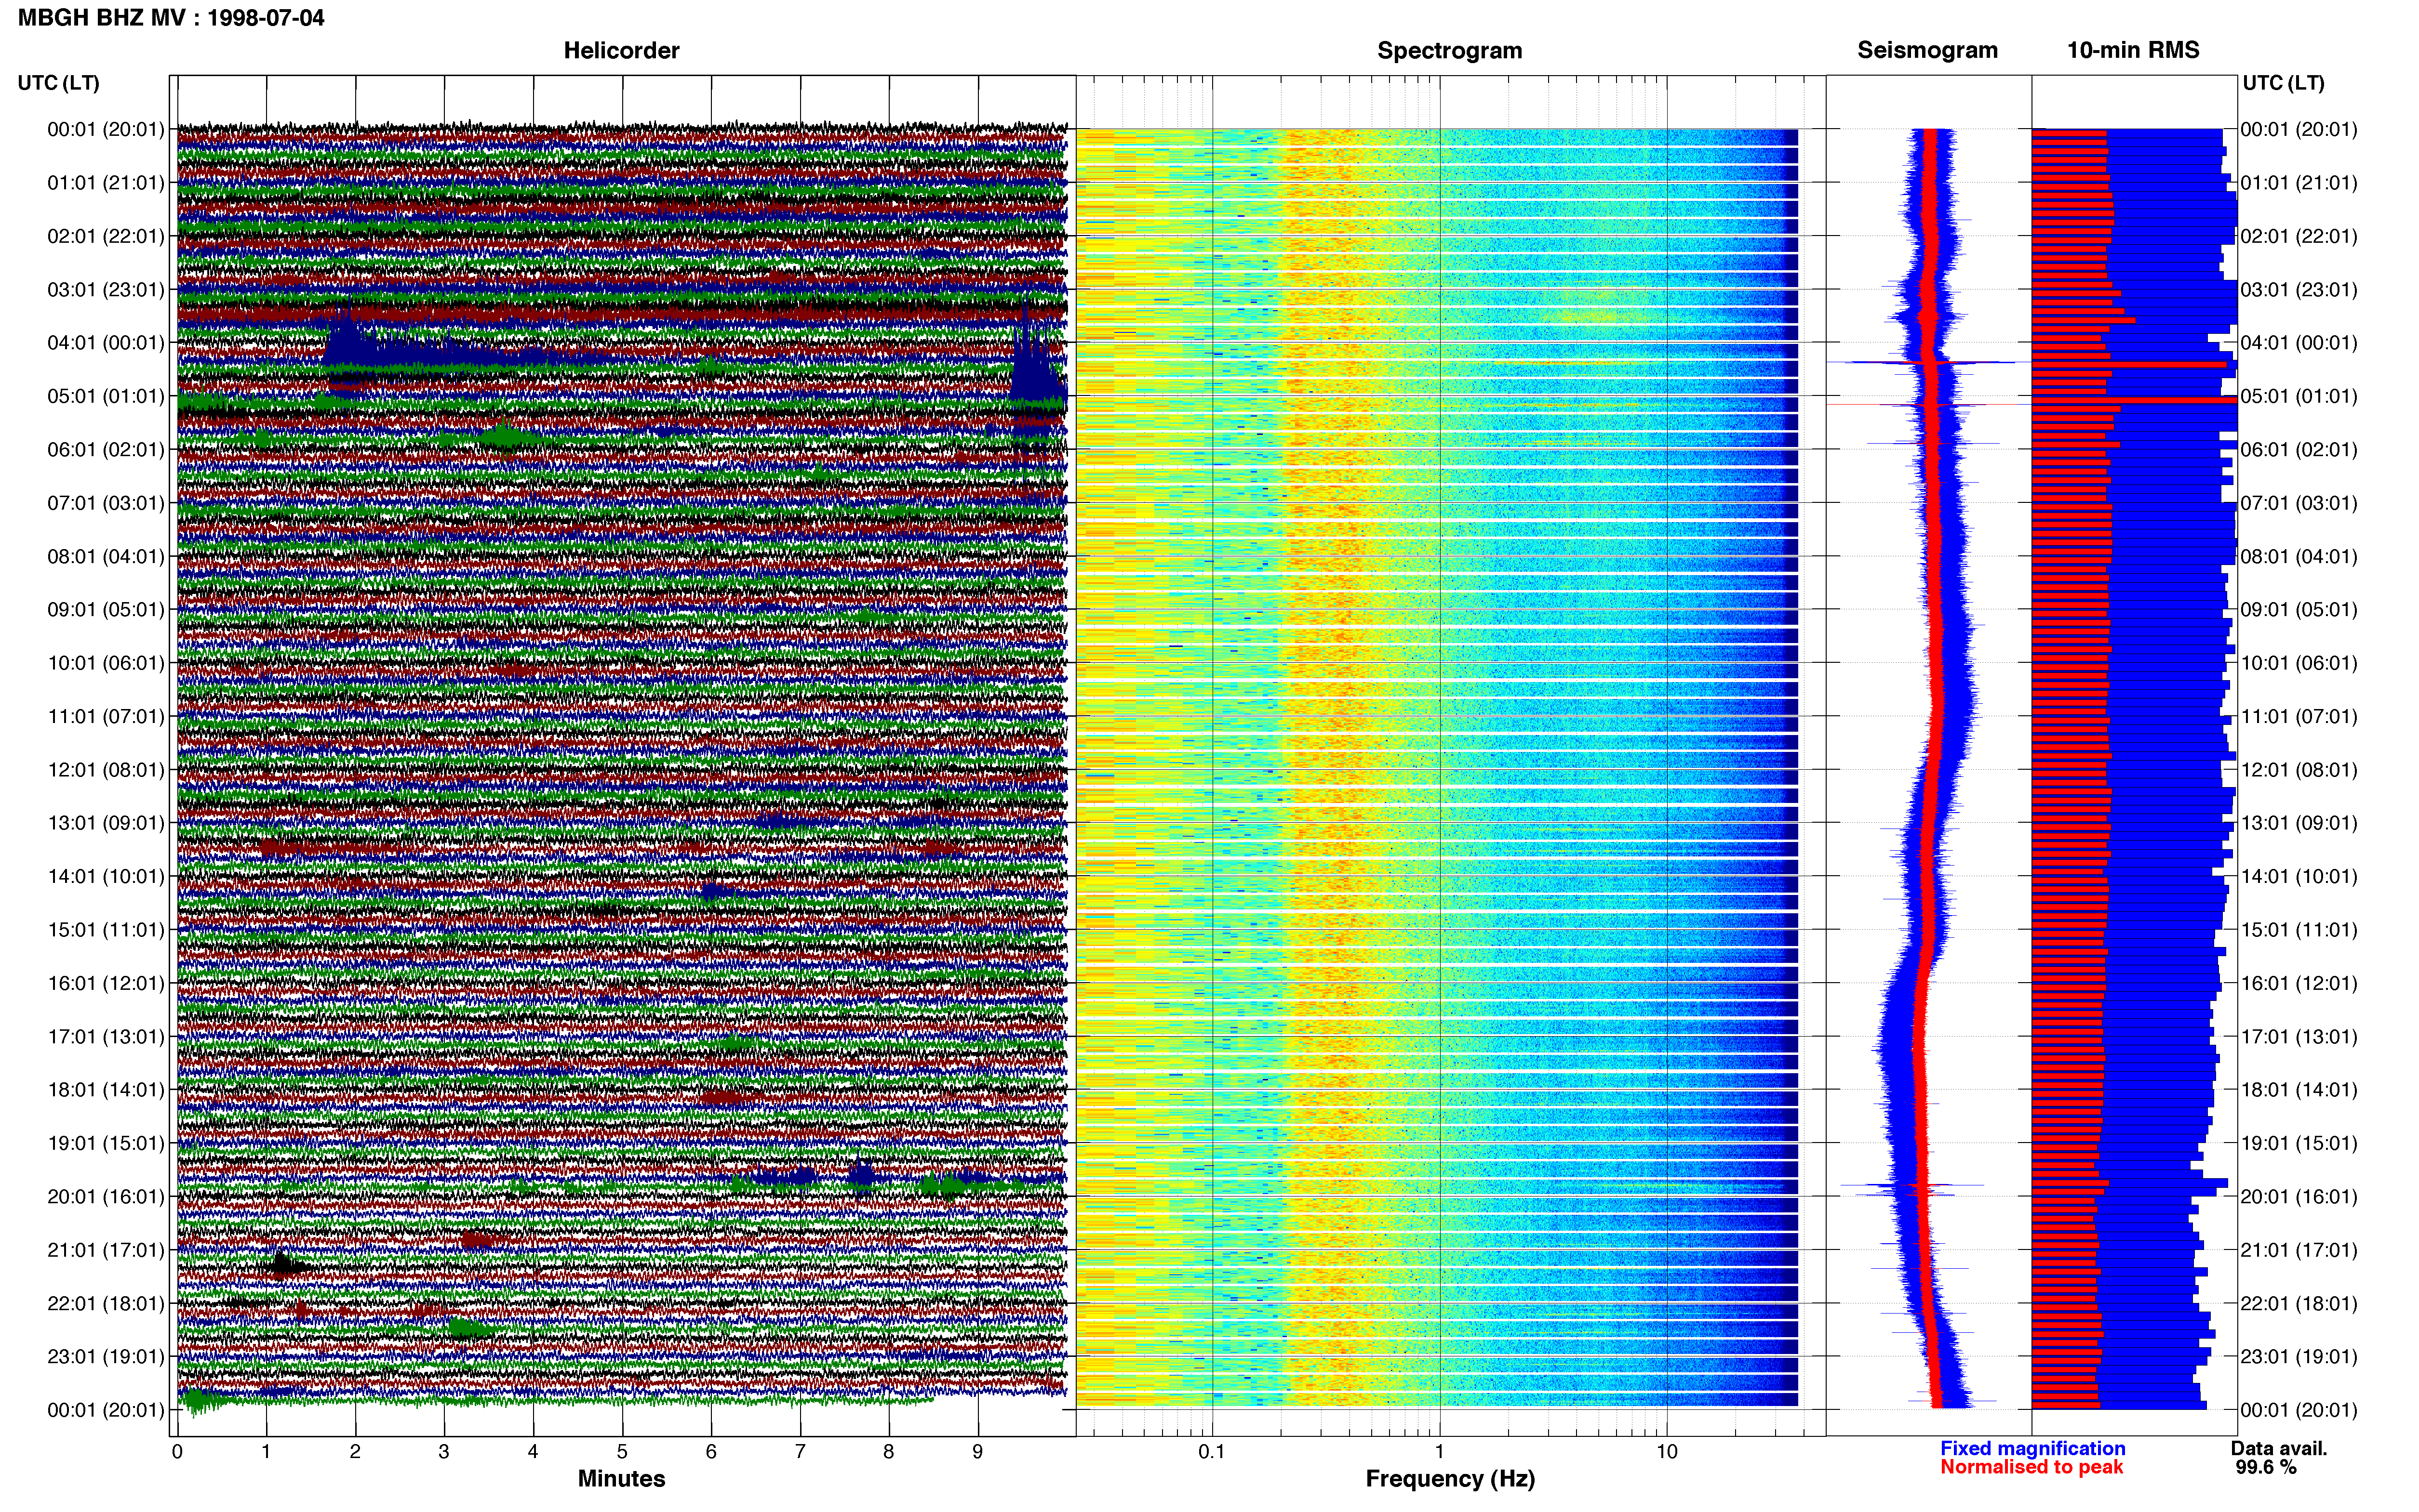
Task: Click frequency tick label '0.1'
Action: 1212,1452
